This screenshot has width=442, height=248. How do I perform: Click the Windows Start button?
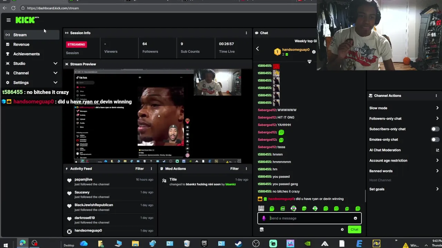[6, 245]
